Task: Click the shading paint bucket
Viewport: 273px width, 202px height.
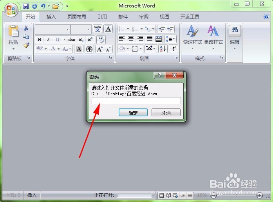Action: click(x=122, y=48)
